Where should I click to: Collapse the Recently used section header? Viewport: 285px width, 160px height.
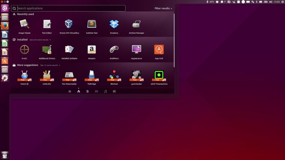(x=23, y=14)
